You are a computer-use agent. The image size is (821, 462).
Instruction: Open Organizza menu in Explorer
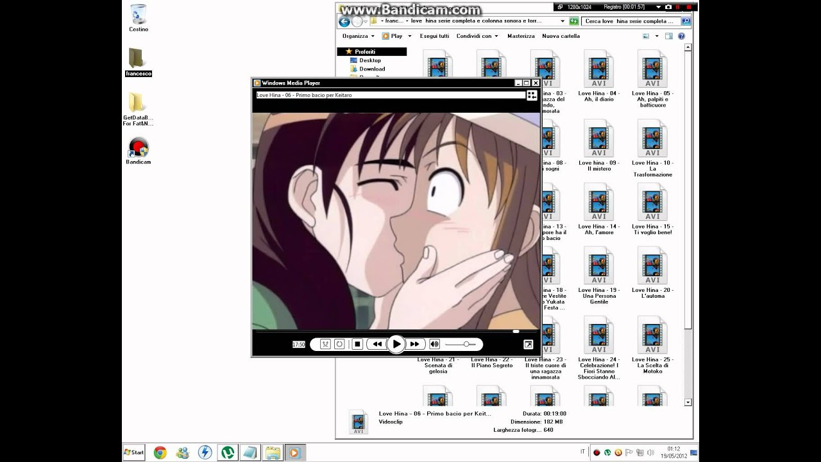(358, 36)
